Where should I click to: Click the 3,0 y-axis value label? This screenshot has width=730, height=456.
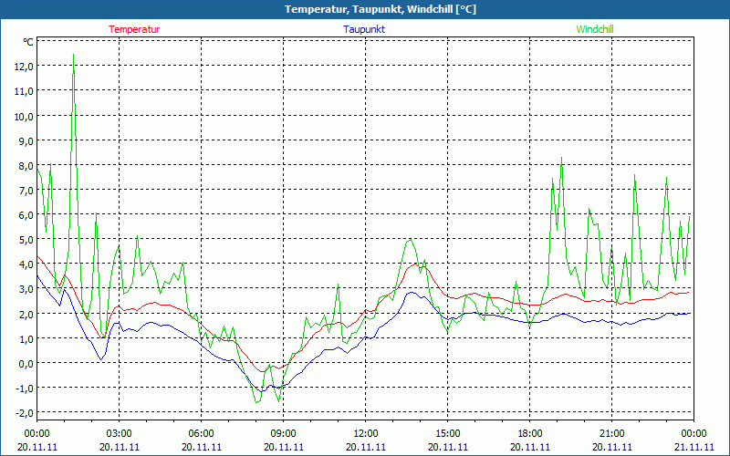(24, 289)
